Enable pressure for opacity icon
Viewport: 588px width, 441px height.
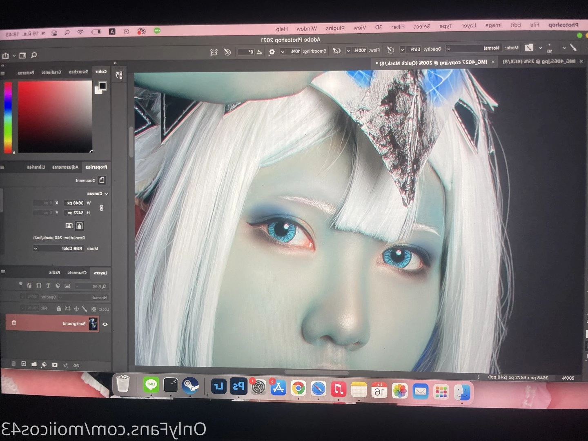tap(390, 50)
